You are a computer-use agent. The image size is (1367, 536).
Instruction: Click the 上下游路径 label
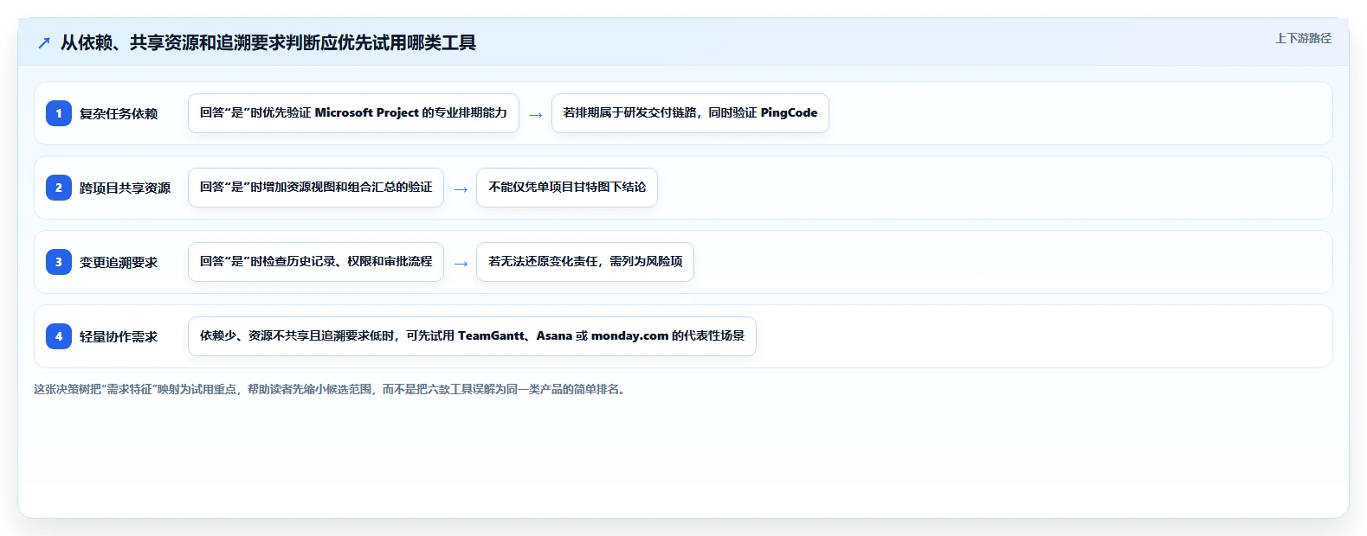pyautogui.click(x=1303, y=38)
